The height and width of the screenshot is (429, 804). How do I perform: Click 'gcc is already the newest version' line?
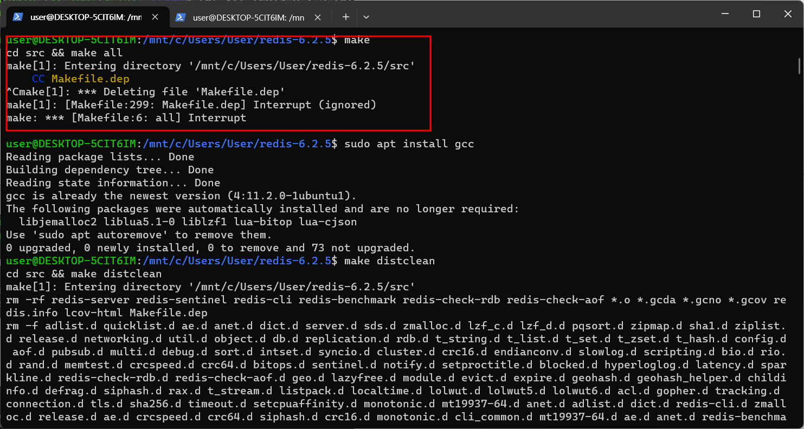[x=182, y=196]
